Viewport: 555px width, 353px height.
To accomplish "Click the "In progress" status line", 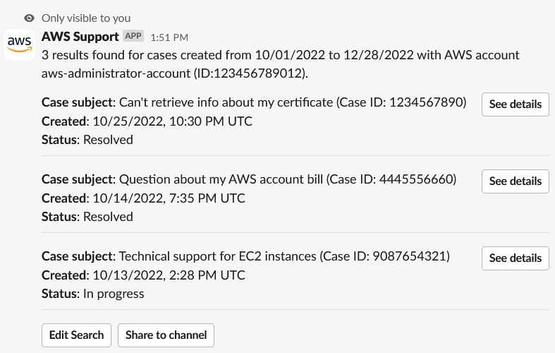I will 92,293.
